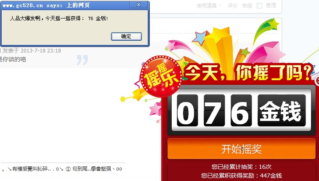Open the 使用道具 dropdown
Image resolution: width=319 pixels, height=181 pixels.
209,6
